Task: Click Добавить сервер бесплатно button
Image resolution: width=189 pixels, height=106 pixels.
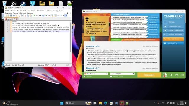Action: [x=147, y=40]
